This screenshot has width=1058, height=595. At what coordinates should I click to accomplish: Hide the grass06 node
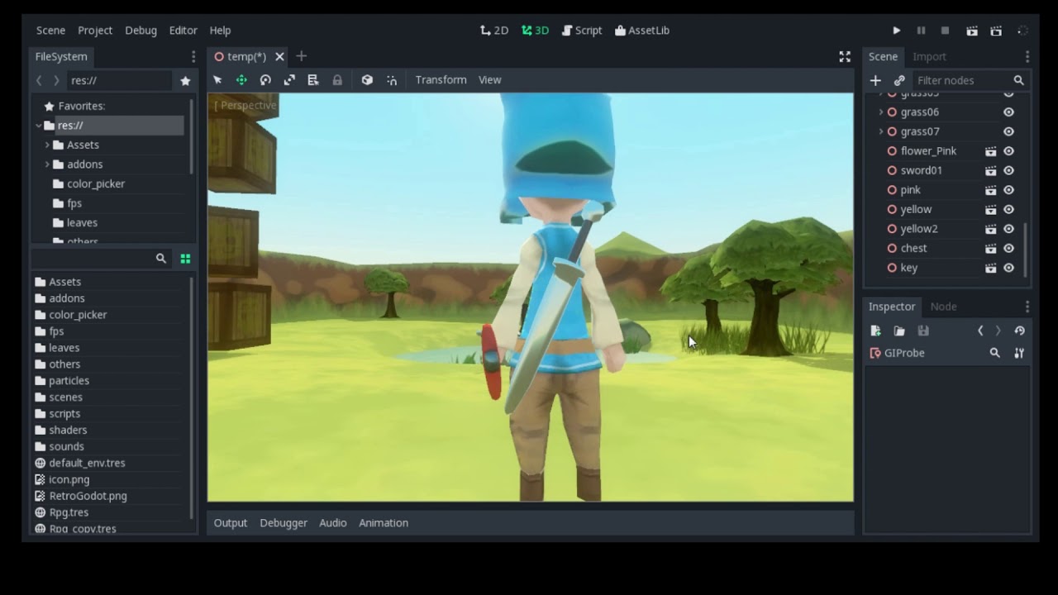[x=1008, y=112]
